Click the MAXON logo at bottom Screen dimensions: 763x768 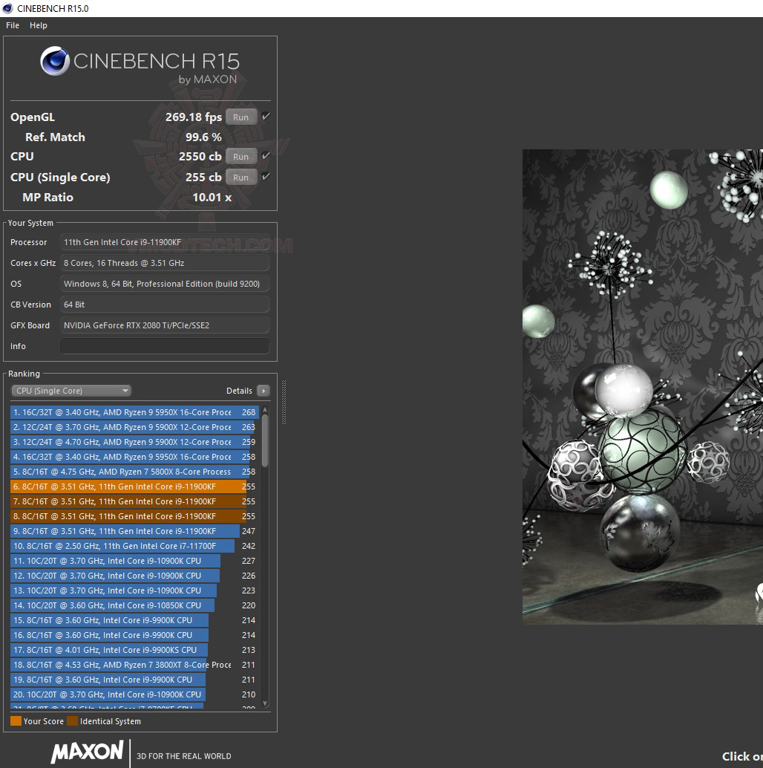point(87,752)
